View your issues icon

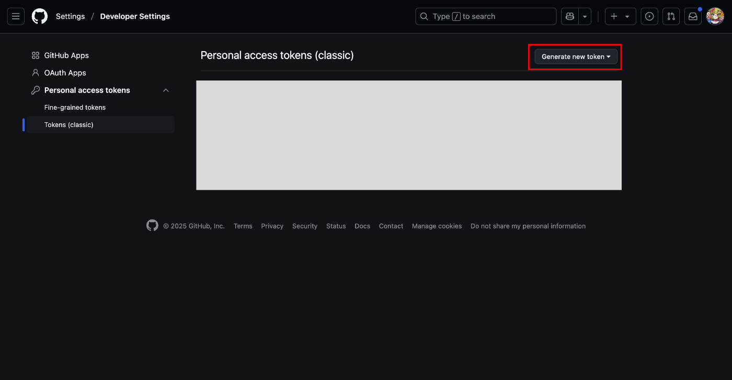pos(649,16)
